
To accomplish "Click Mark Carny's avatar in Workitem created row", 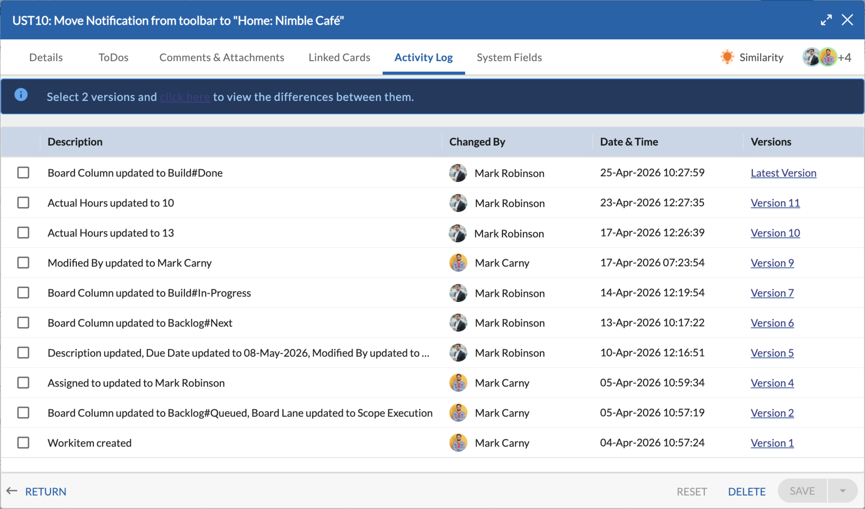I will pos(458,443).
